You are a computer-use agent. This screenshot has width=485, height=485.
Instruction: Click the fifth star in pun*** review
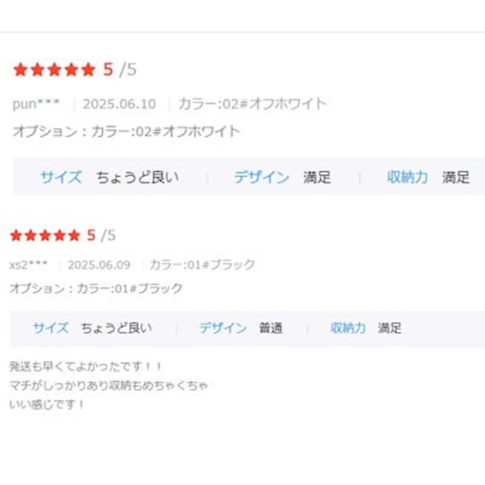tap(88, 70)
